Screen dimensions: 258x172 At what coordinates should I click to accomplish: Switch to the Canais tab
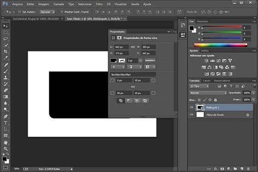(206, 80)
